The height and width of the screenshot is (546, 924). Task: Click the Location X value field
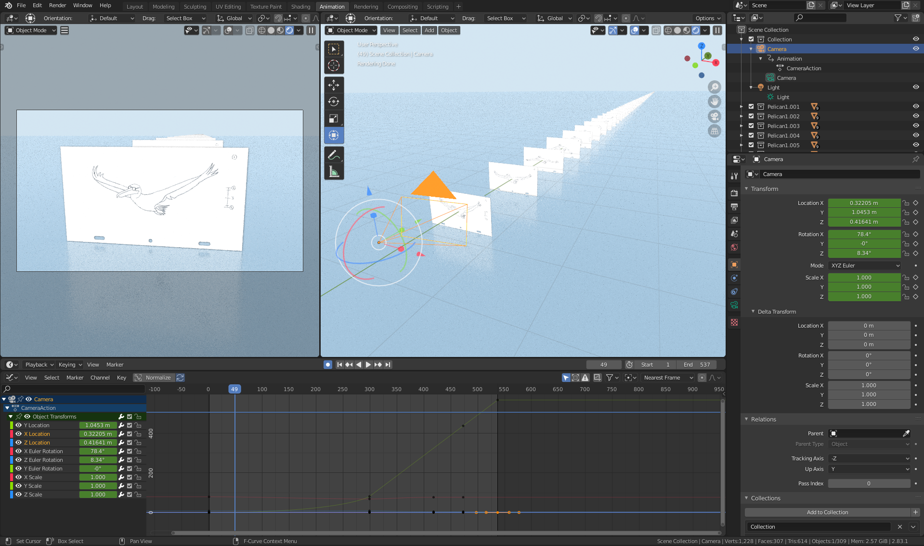coord(864,203)
